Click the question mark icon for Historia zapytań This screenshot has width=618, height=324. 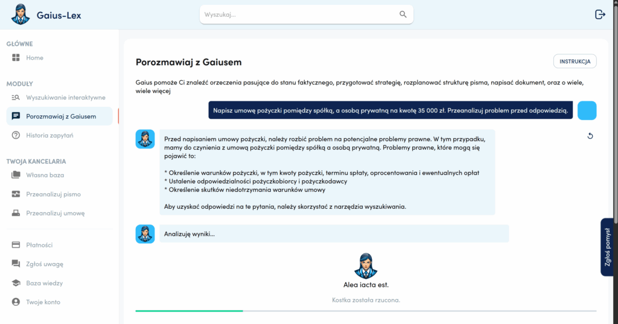click(x=16, y=135)
